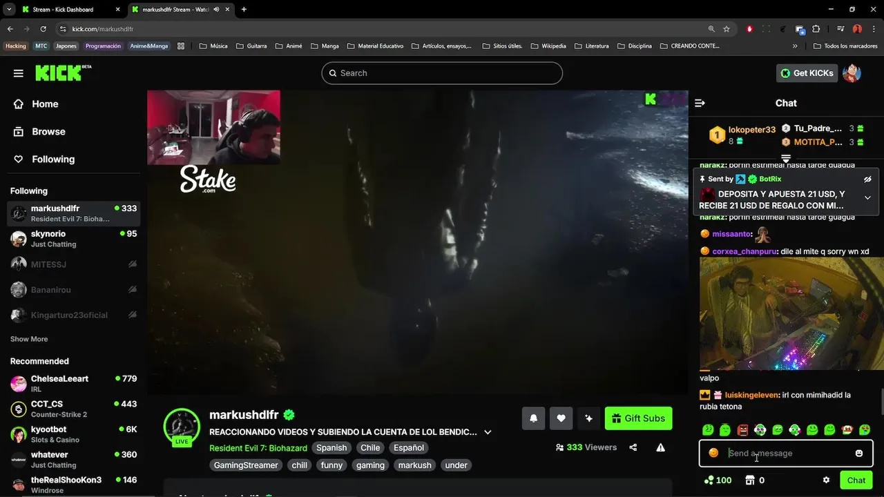Reload the page

pyautogui.click(x=43, y=29)
